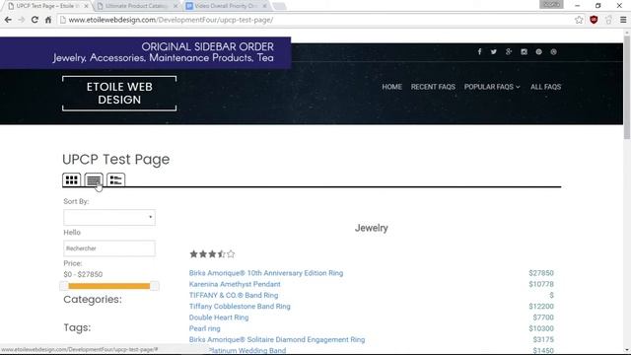Select the $3175 price text

pyautogui.click(x=543, y=339)
